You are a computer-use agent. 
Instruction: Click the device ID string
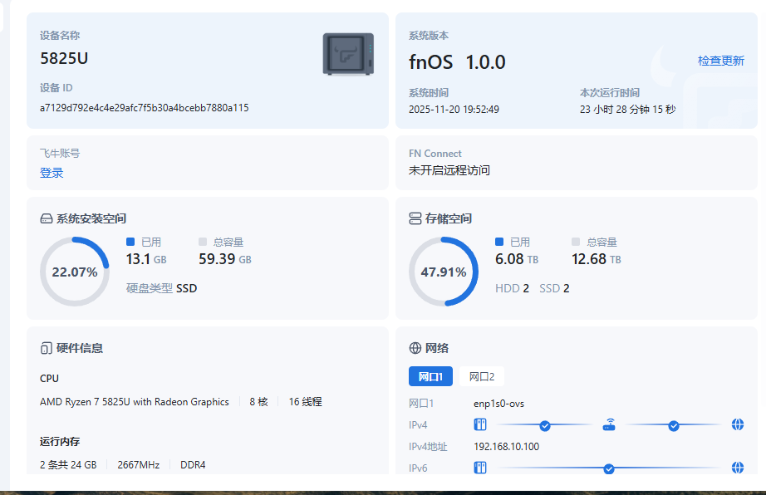(144, 108)
